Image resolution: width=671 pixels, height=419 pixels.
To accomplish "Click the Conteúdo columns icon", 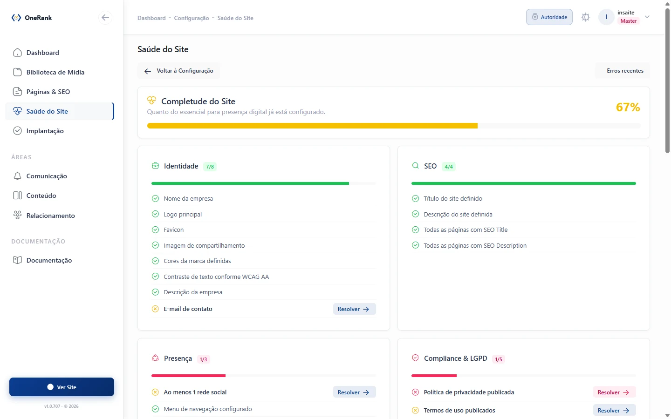I will pos(17,196).
